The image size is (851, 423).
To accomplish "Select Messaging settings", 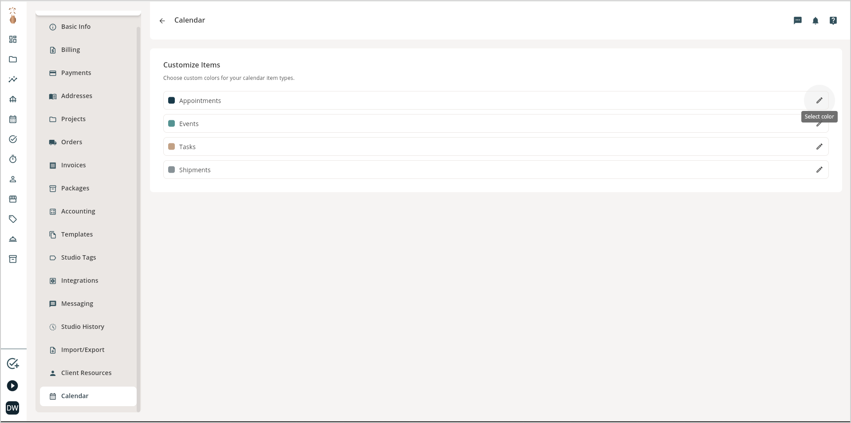I will (x=88, y=304).
